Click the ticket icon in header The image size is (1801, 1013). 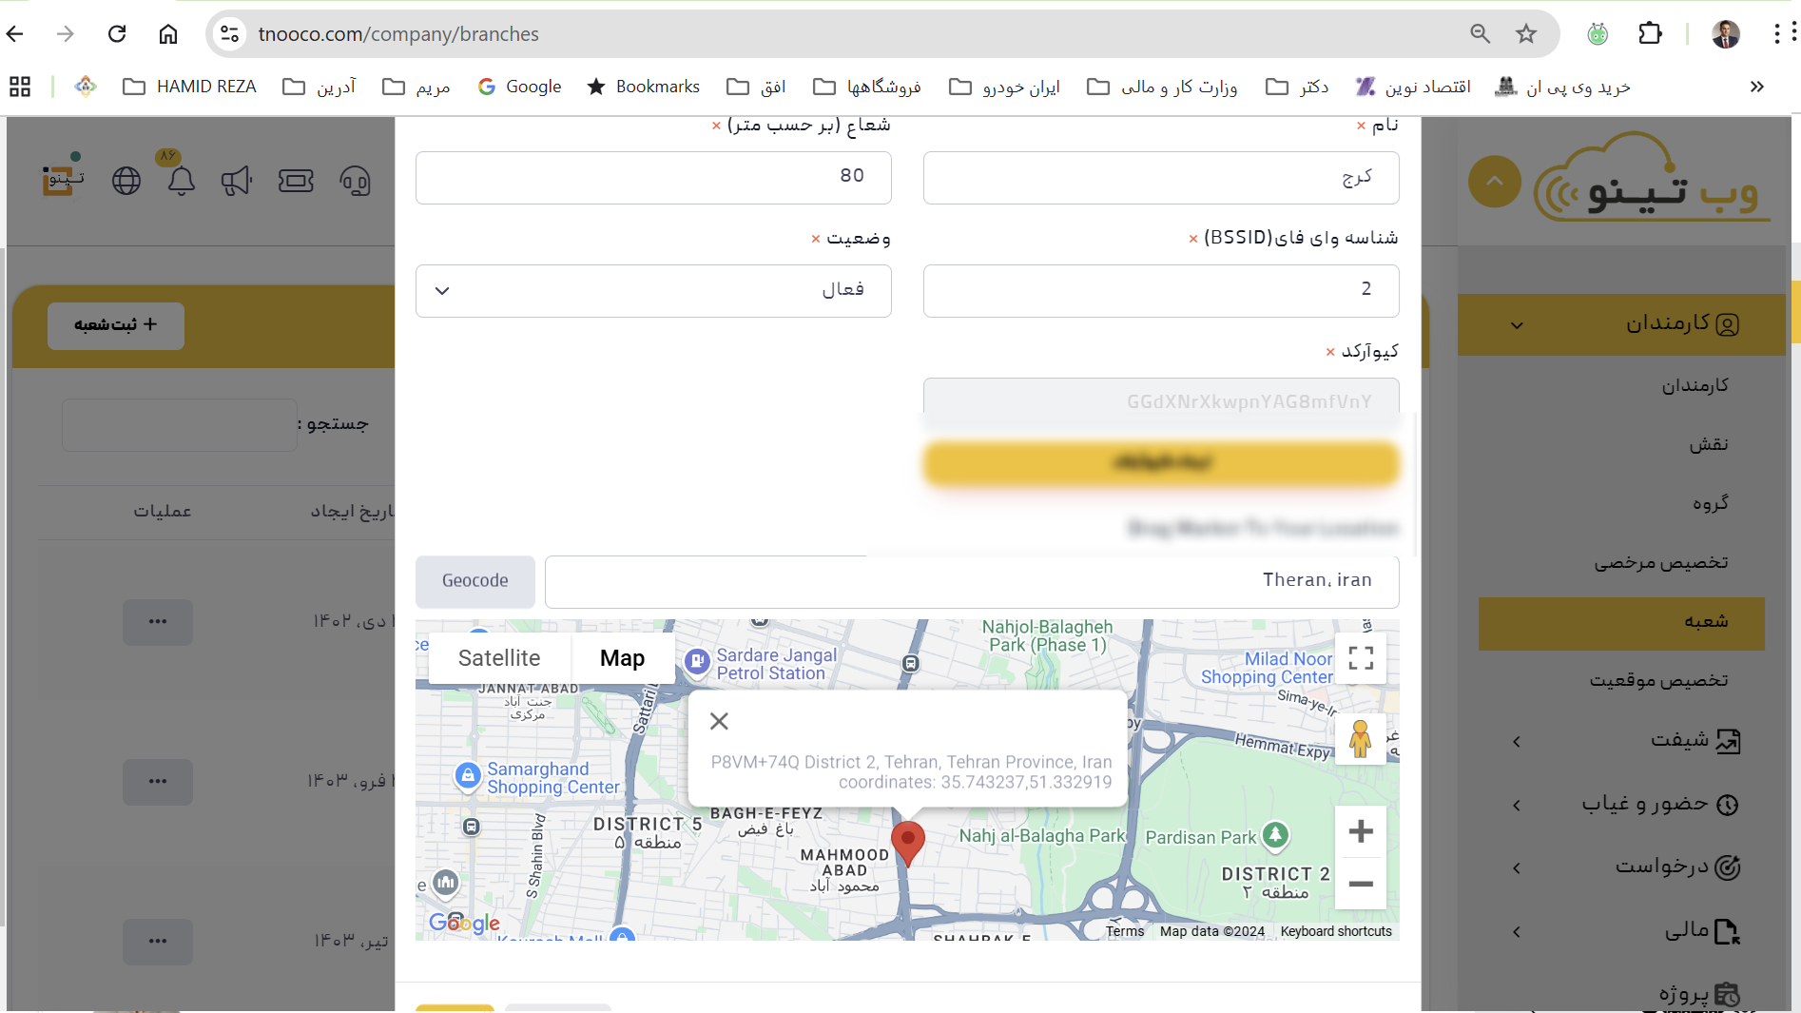point(296,181)
